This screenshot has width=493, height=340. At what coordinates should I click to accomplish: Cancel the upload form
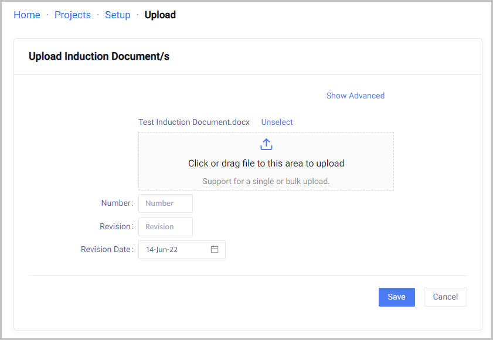445,297
